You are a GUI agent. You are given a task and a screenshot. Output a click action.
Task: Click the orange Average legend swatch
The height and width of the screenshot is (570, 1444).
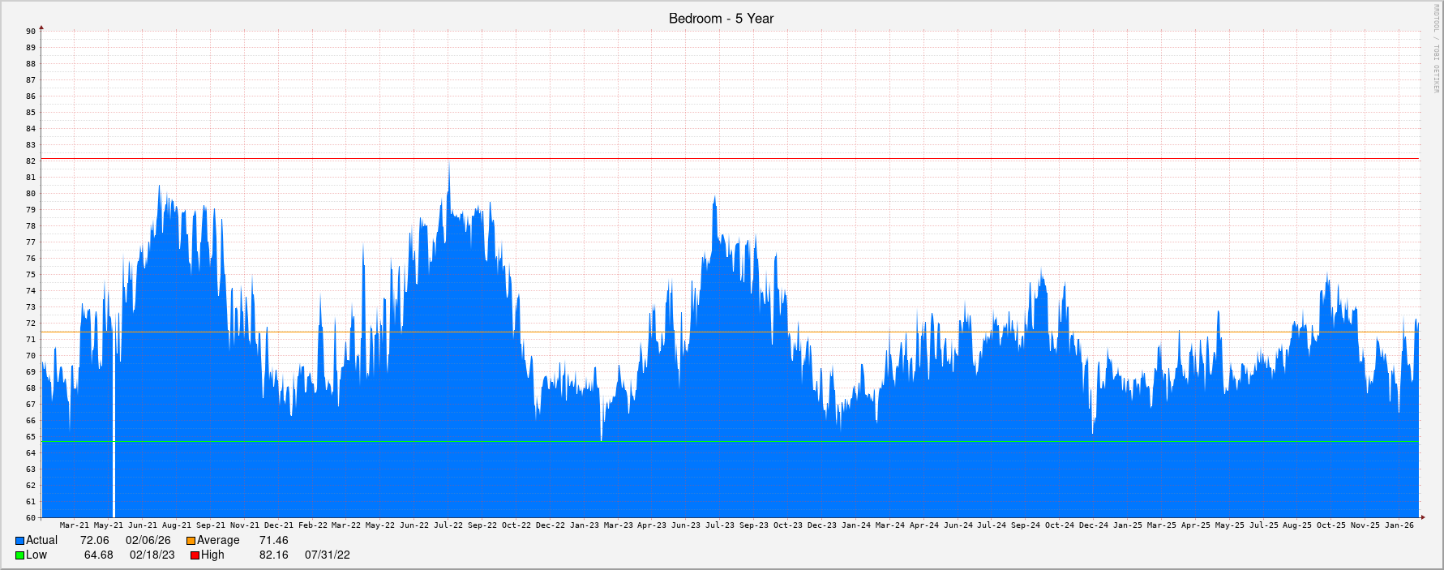pyautogui.click(x=191, y=541)
